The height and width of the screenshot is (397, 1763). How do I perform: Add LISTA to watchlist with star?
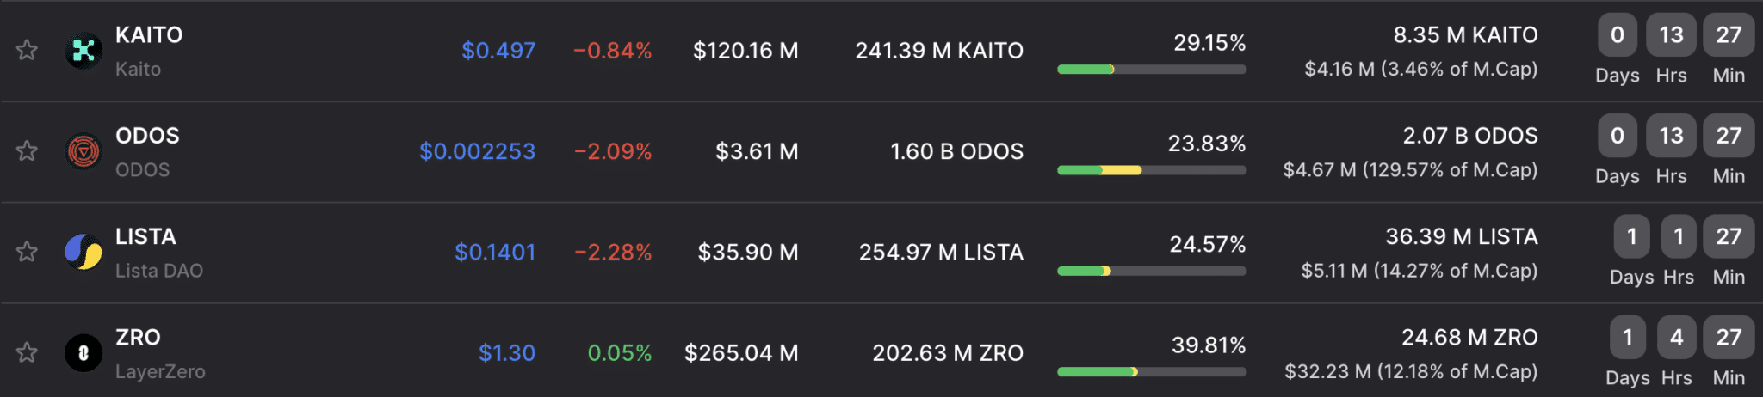[x=27, y=252]
